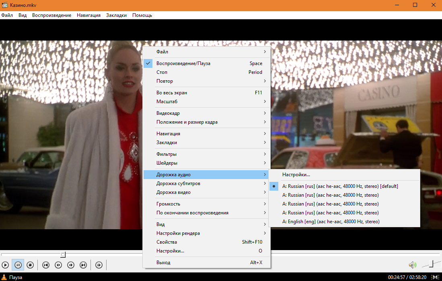Skip to previous file with the toolbar button

click(46, 265)
